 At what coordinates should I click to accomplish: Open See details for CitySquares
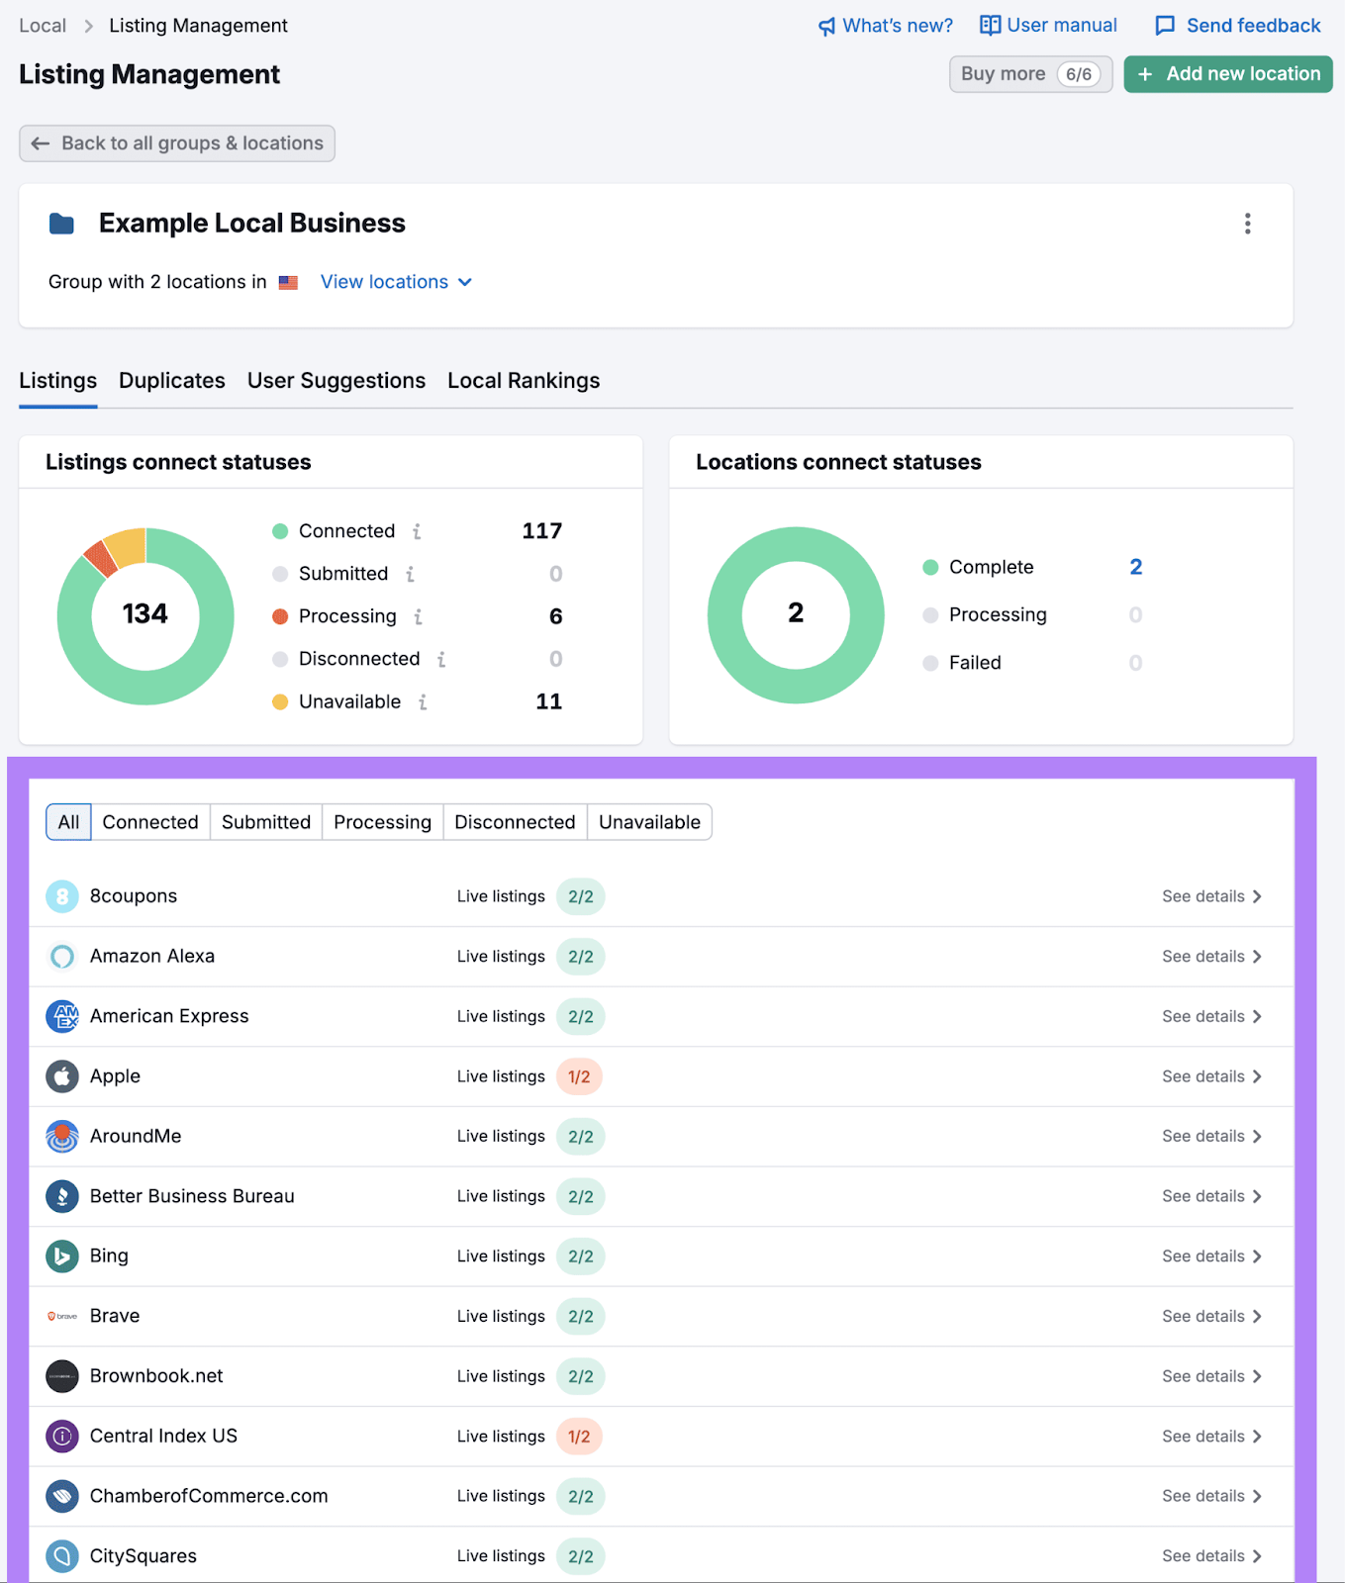pos(1212,1556)
